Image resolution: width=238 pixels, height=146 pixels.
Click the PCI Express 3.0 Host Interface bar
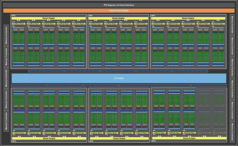[x=119, y=5]
